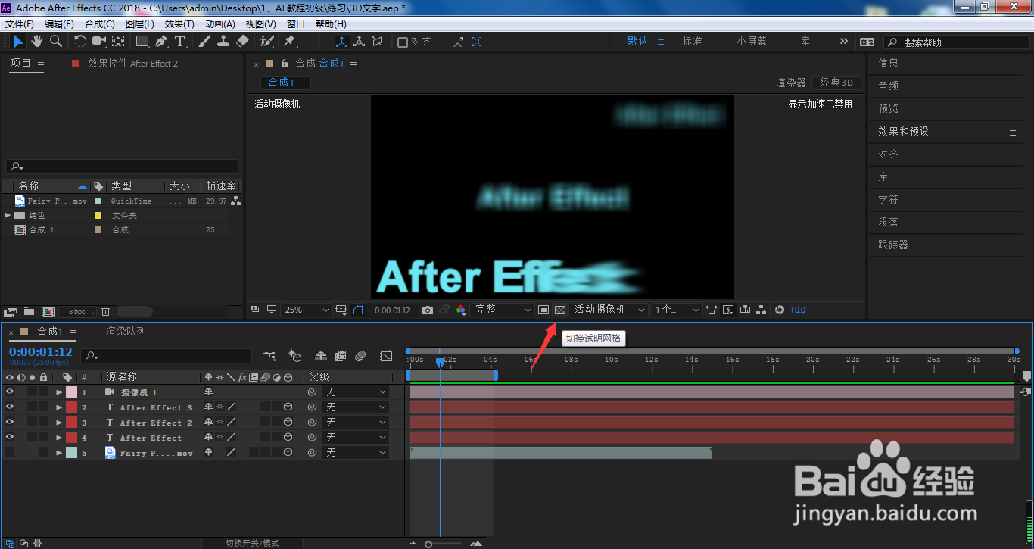Viewport: 1034px width, 549px height.
Task: Switch to the 标准 workspace
Action: [x=692, y=42]
